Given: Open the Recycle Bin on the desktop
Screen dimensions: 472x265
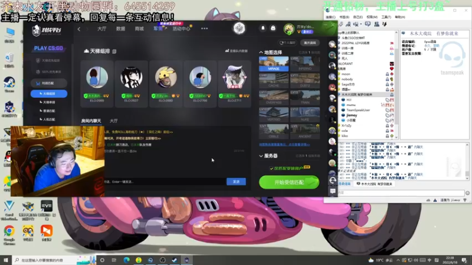Looking at the screenshot, I should point(9,59).
